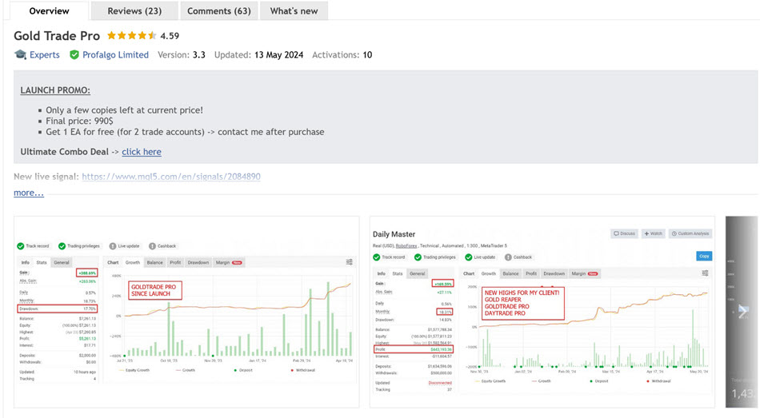This screenshot has width=760, height=418.
Task: Click the graduation cap Experts icon
Action: pyautogui.click(x=20, y=54)
